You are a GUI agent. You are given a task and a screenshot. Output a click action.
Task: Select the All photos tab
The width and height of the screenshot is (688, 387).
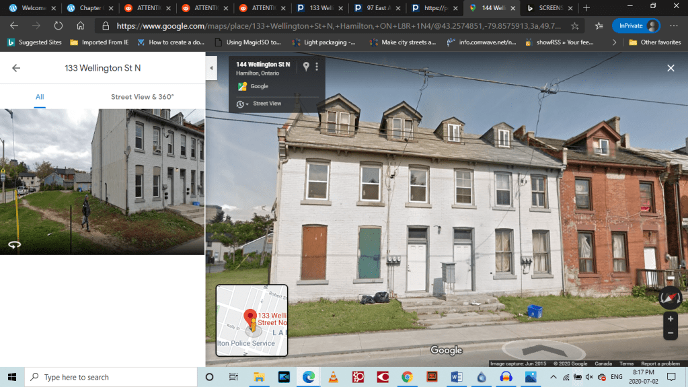point(40,97)
